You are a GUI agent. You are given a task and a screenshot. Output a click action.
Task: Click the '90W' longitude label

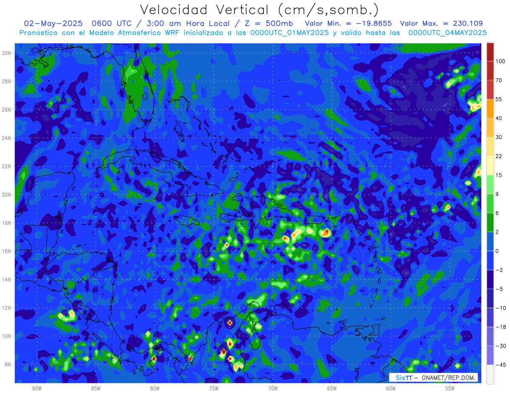[x=37, y=389]
